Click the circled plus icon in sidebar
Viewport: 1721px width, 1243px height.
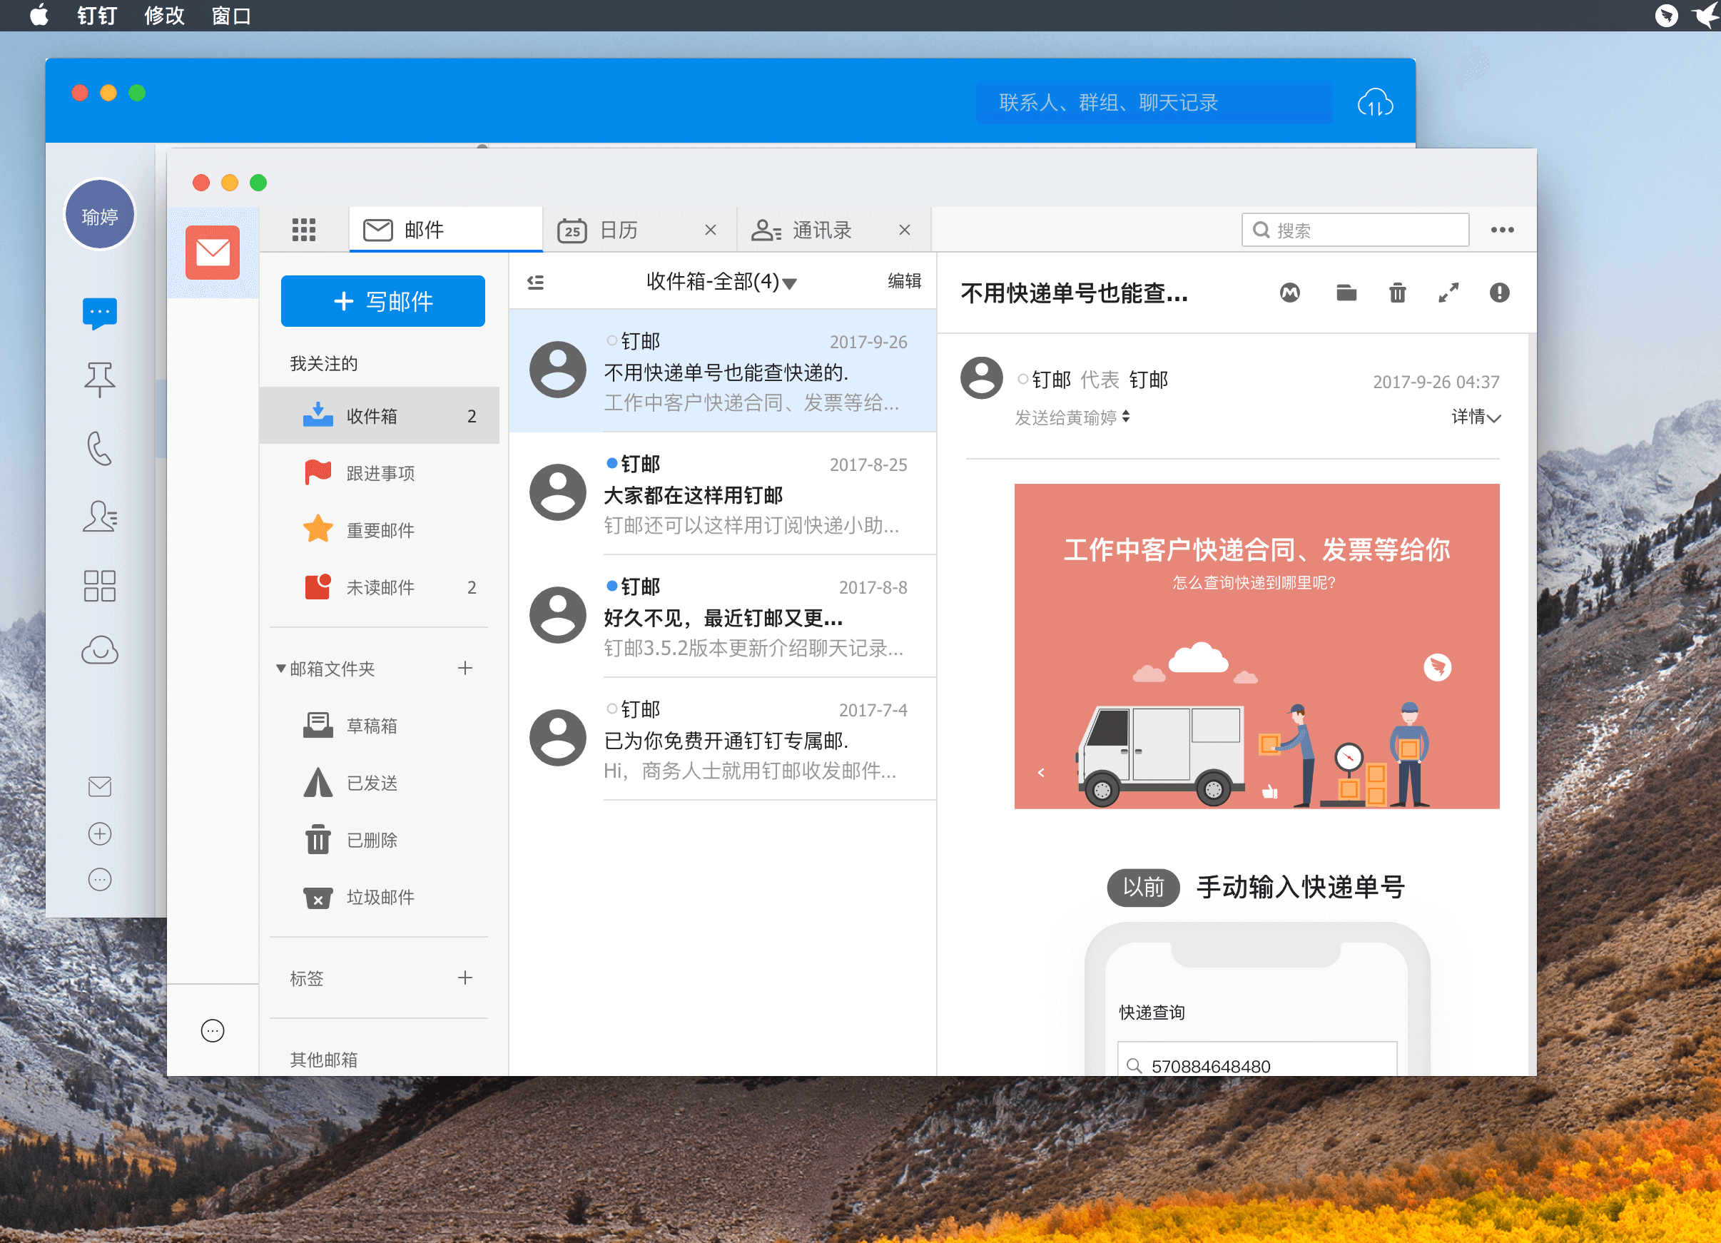99,833
